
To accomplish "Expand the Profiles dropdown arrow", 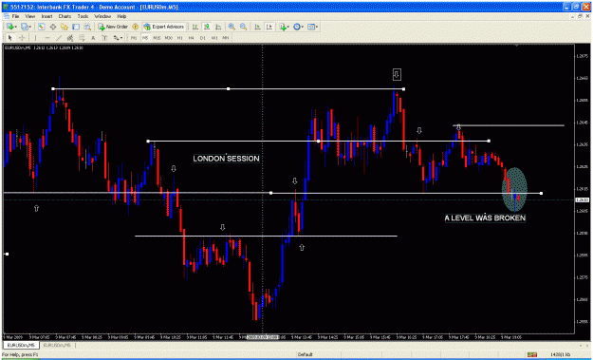I will pos(29,27).
